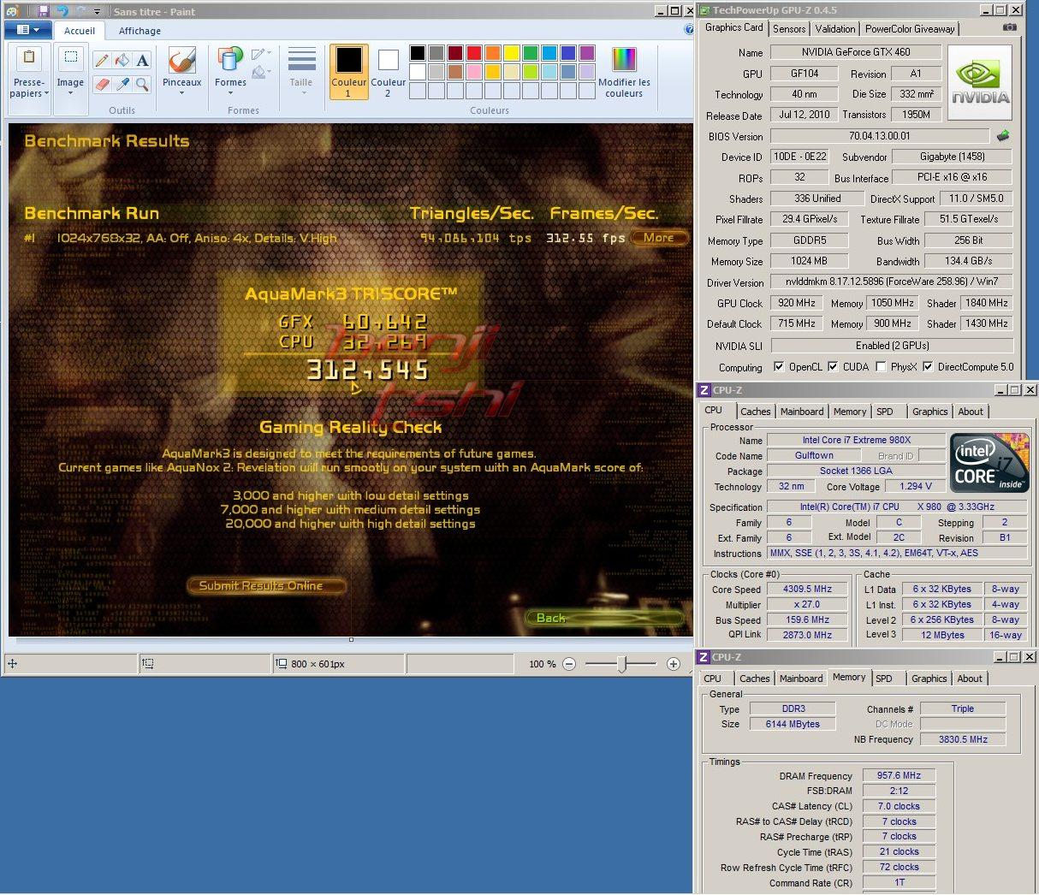Screen dimensions: 1039x895
Task: Click the NVIDIA logo in GPU-Z
Action: coord(980,82)
